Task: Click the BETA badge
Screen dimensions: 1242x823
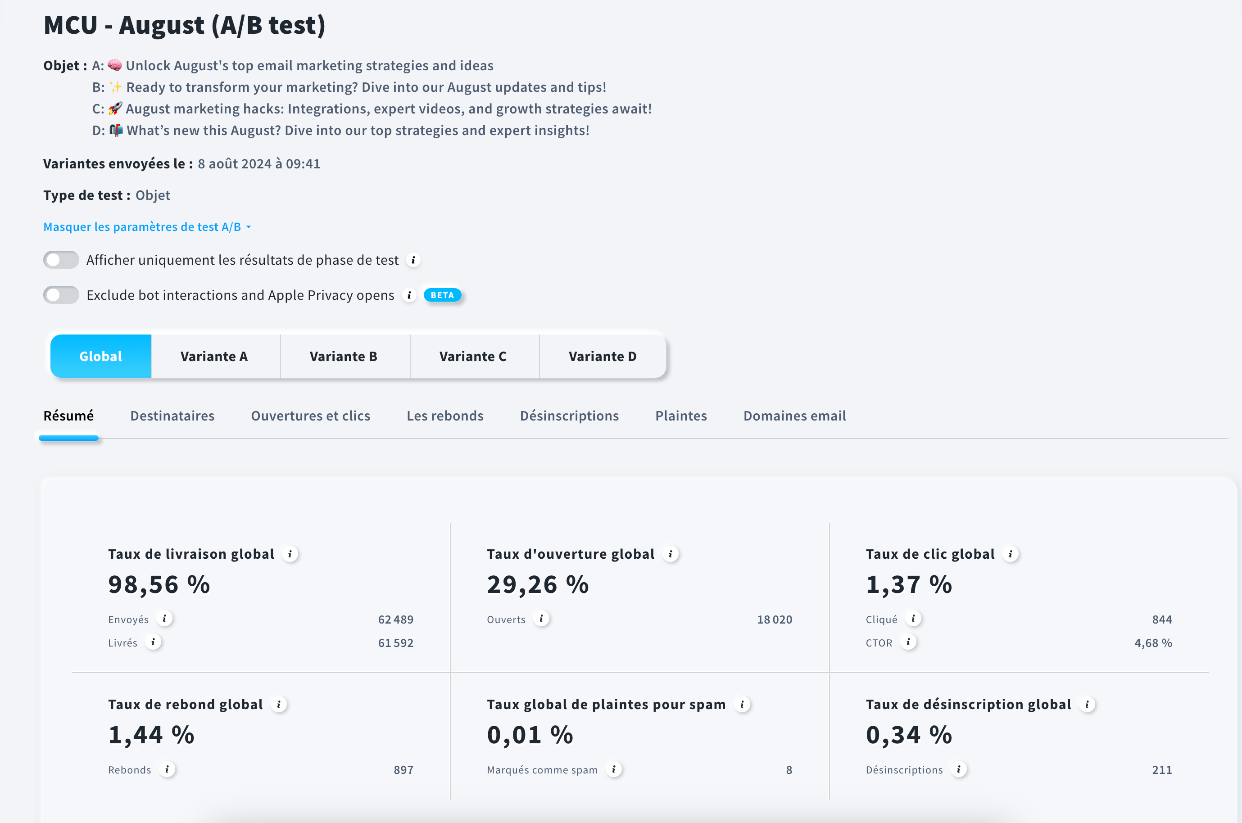Action: [442, 295]
